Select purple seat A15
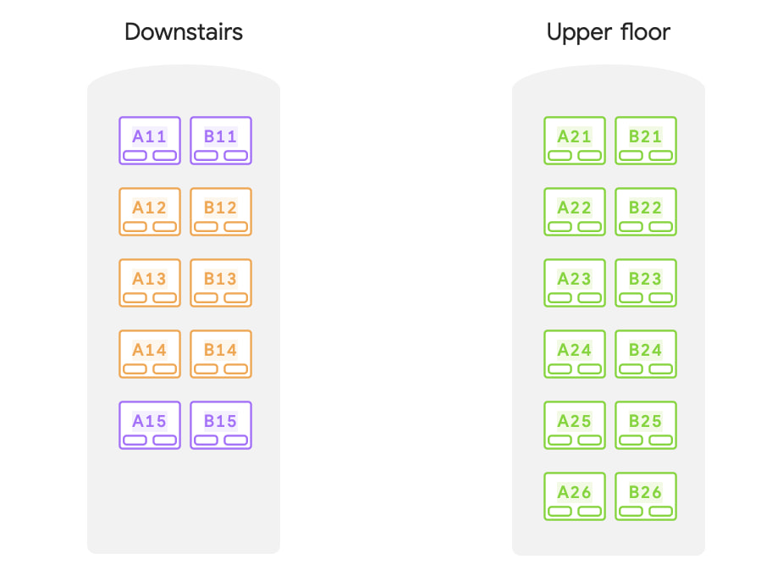 tap(150, 425)
